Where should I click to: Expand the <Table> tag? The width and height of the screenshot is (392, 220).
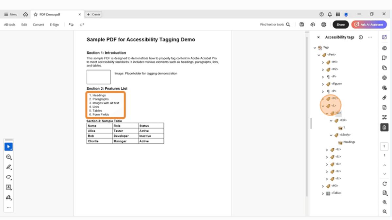coord(323,193)
